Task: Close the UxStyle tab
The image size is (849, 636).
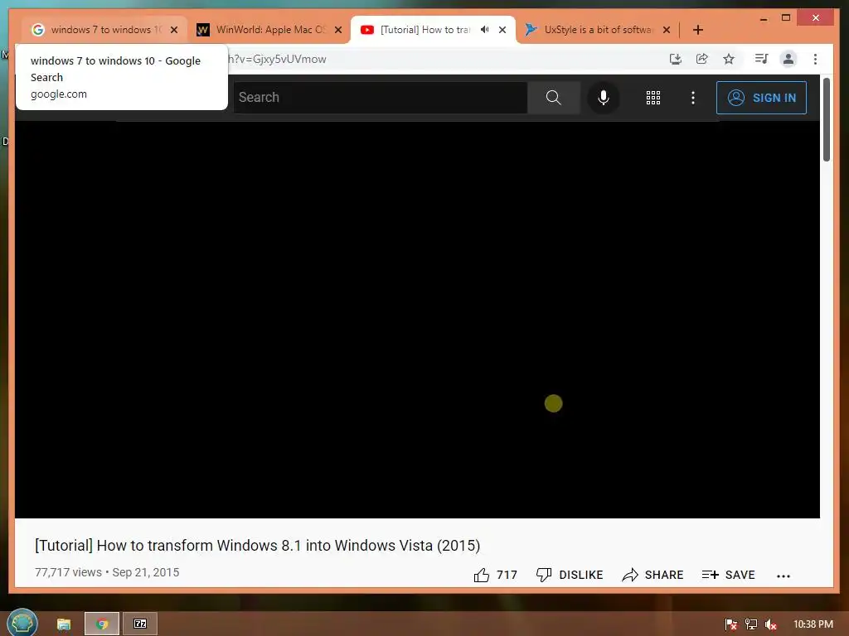Action: click(667, 30)
